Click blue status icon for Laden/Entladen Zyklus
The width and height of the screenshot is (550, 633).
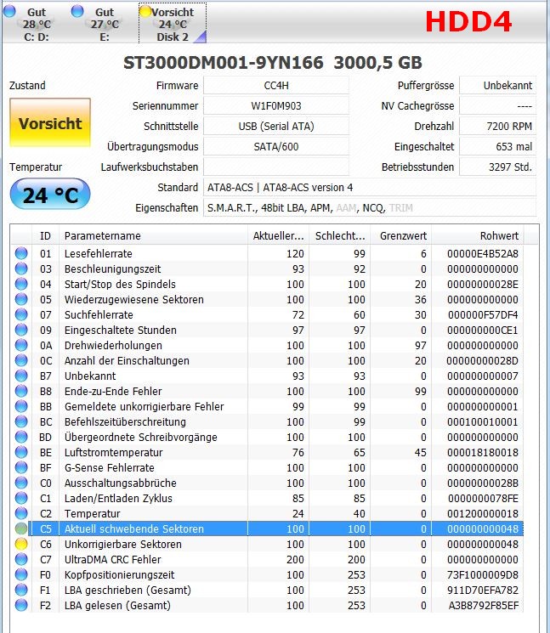pos(21,498)
